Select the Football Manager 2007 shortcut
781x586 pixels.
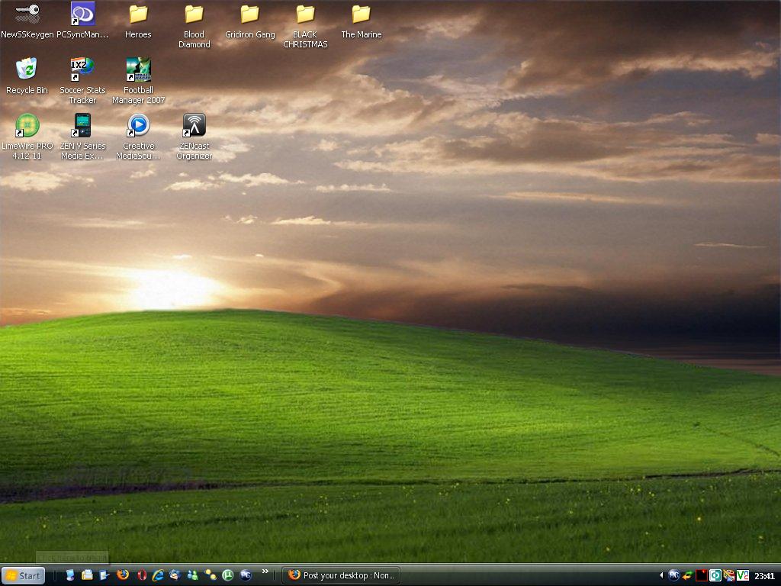(139, 81)
